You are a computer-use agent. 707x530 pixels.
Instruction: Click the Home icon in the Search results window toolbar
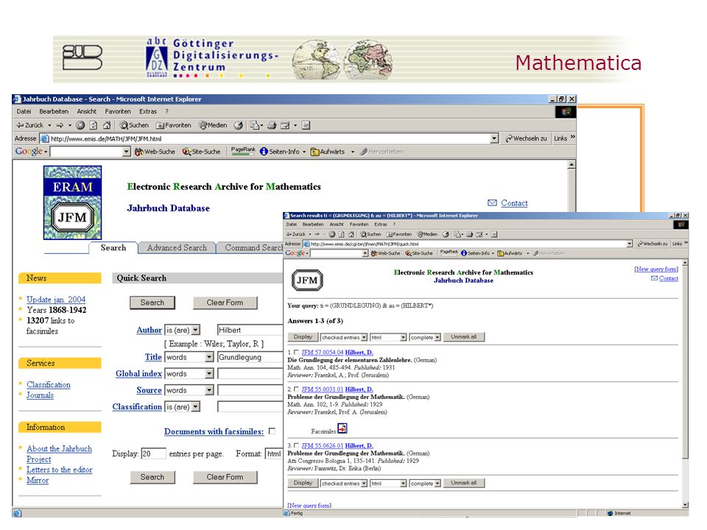351,234
